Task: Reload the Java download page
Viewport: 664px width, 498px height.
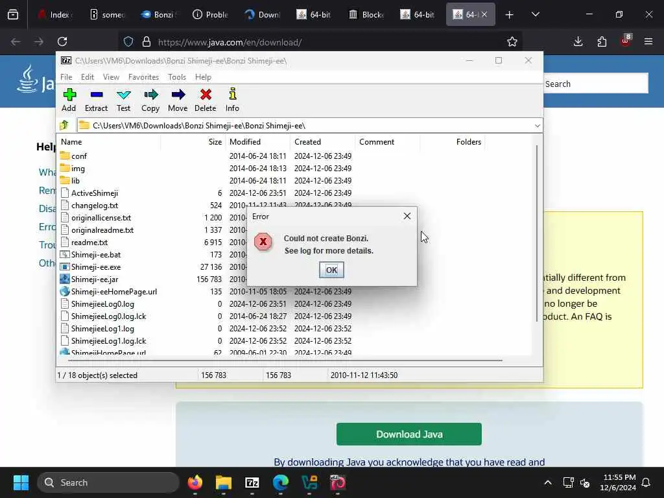Action: 62,41
